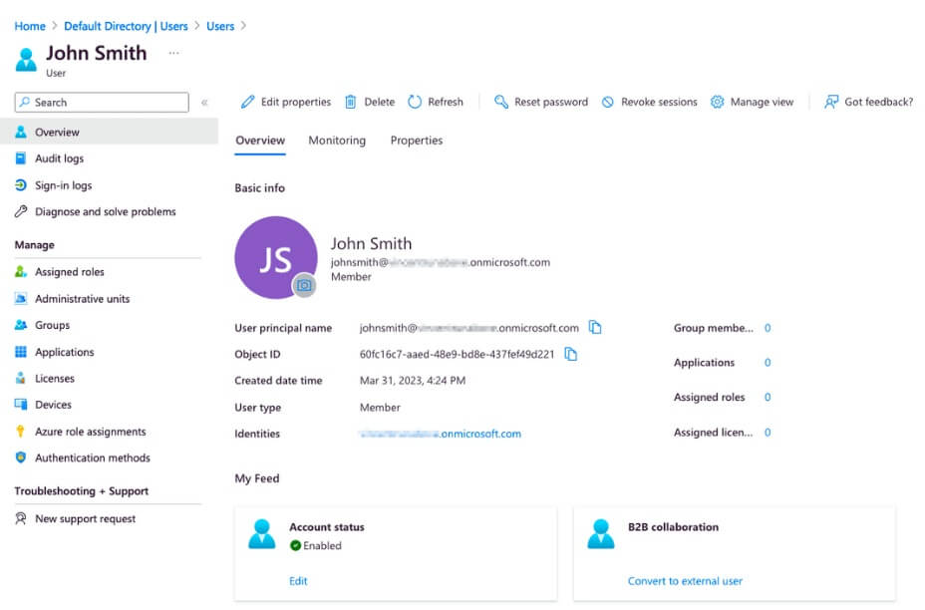This screenshot has width=925, height=610.
Task: Switch to the Monitoring tab
Action: (336, 141)
